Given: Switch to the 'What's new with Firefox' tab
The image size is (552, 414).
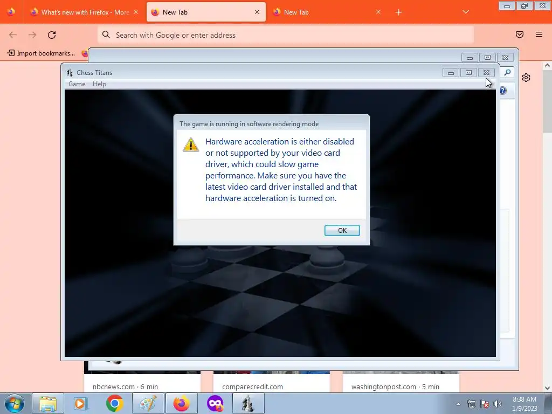Looking at the screenshot, I should coord(85,12).
